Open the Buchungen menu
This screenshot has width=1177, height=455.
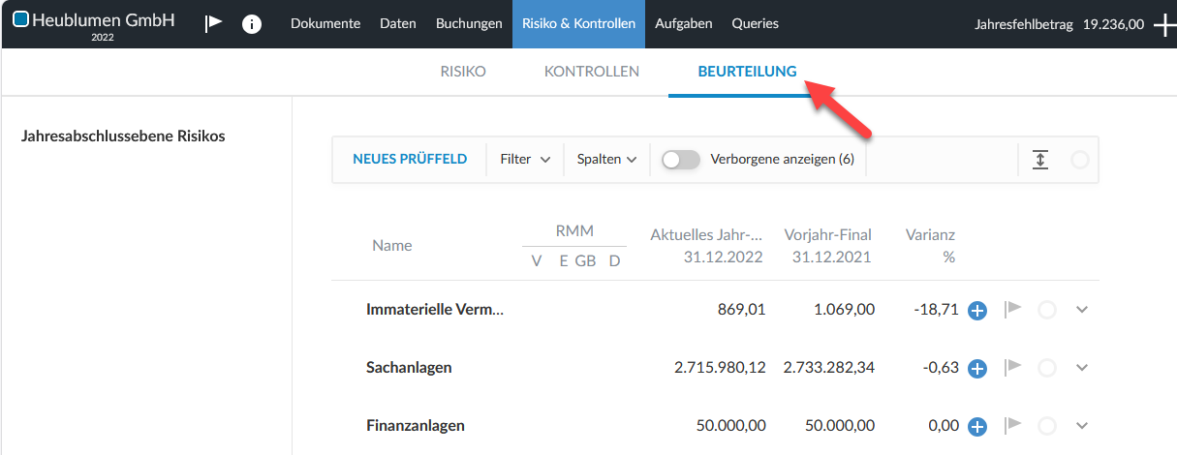(x=469, y=24)
